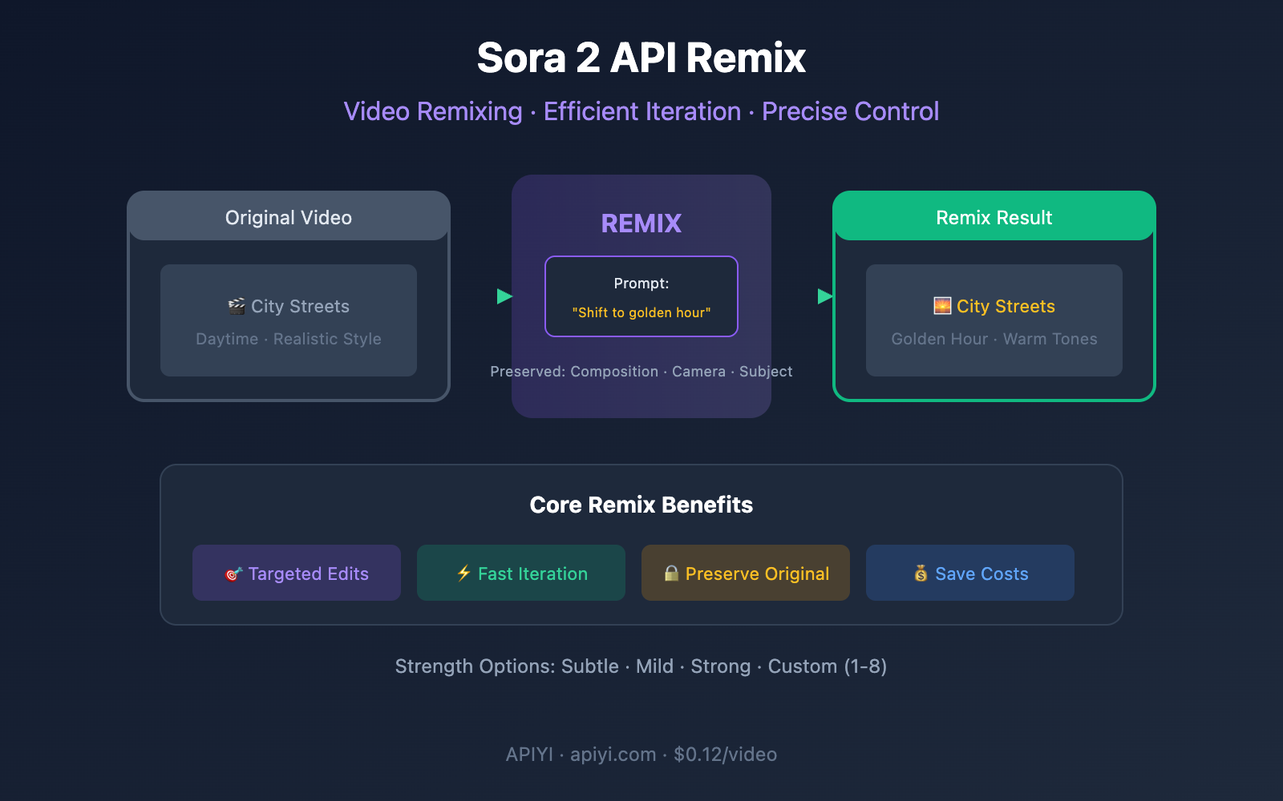Click the clapper board icon next to City Streets
This screenshot has height=801, width=1283.
point(235,306)
